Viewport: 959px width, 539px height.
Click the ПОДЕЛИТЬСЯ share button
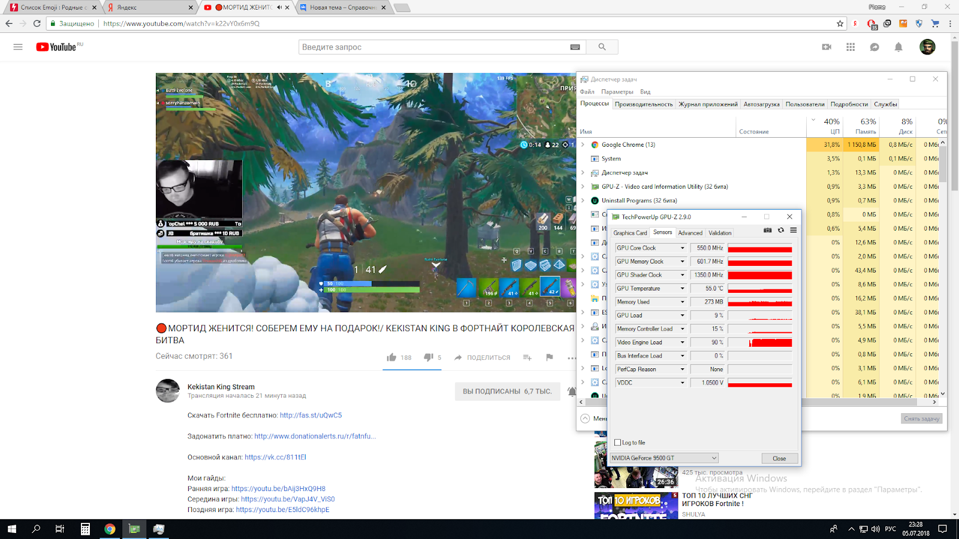click(x=482, y=358)
